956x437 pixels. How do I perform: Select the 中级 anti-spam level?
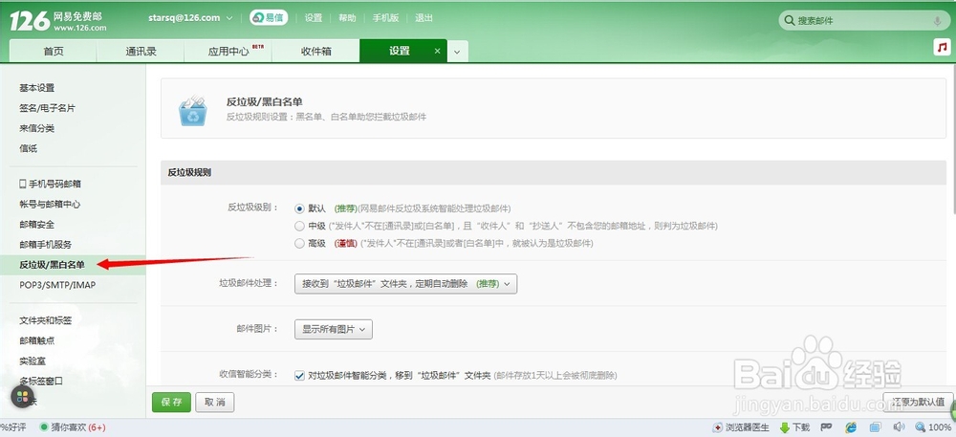coord(298,226)
